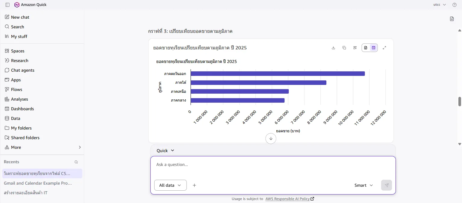Click heading กราฟที่ 3 text
462x203 pixels.
coord(190,31)
